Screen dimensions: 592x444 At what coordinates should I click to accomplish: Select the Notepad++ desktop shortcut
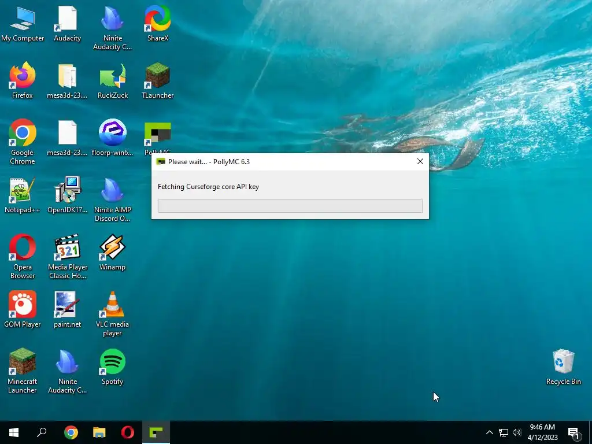[x=23, y=195]
